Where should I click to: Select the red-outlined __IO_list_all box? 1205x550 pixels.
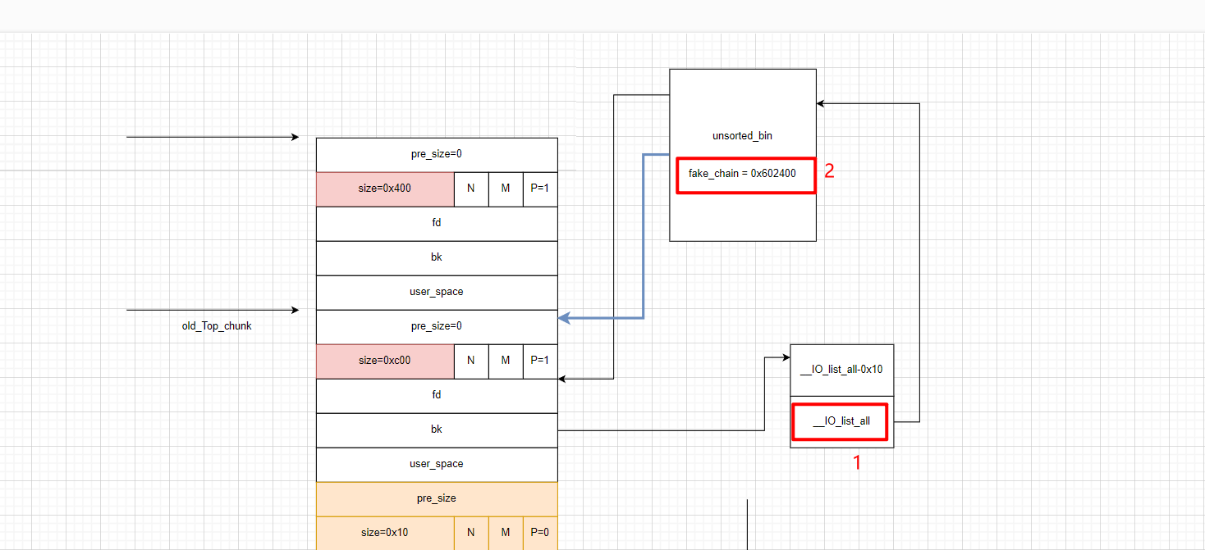click(839, 422)
